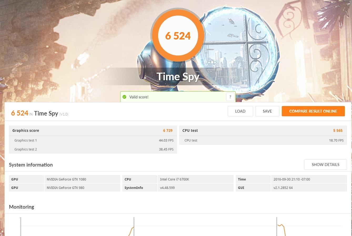
Task: Click the Intel Core i7 6700K entry
Action: [195, 179]
